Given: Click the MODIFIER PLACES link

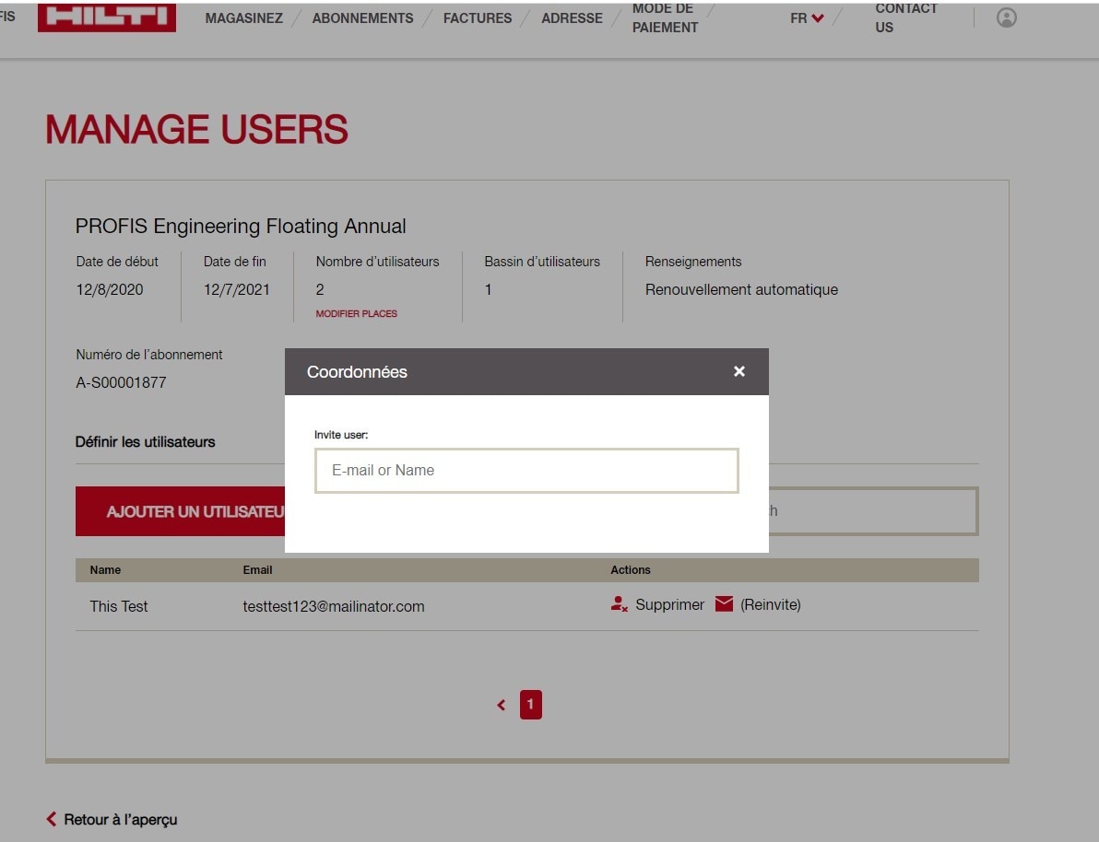Looking at the screenshot, I should tap(356, 314).
